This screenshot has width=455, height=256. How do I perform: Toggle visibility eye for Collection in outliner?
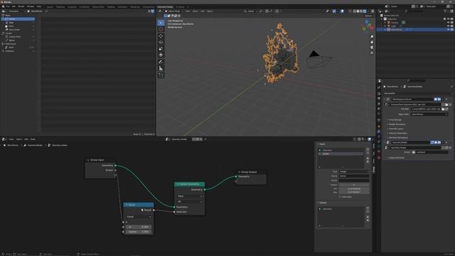pos(448,19)
